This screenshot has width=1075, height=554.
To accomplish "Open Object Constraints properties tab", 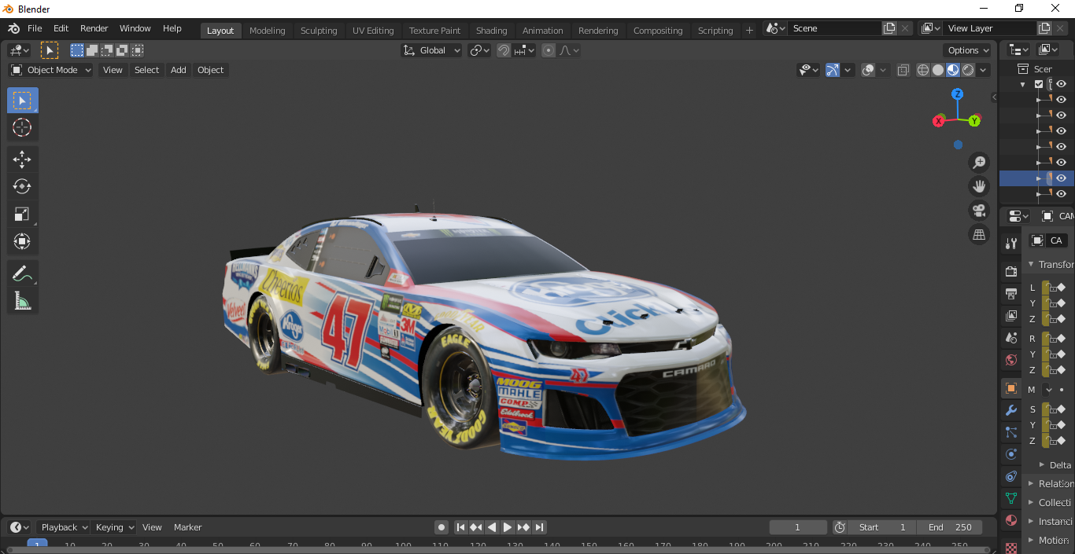I will tap(1011, 476).
